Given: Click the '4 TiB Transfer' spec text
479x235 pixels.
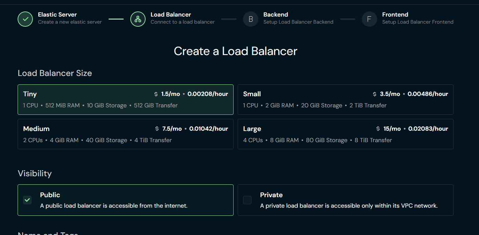Looking at the screenshot, I should point(153,140).
